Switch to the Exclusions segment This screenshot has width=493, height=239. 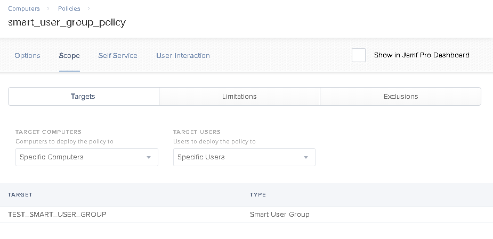click(401, 97)
